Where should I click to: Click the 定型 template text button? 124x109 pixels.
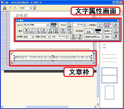coord(73,37)
